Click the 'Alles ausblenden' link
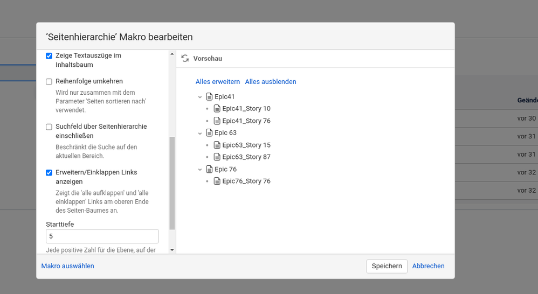 point(271,81)
